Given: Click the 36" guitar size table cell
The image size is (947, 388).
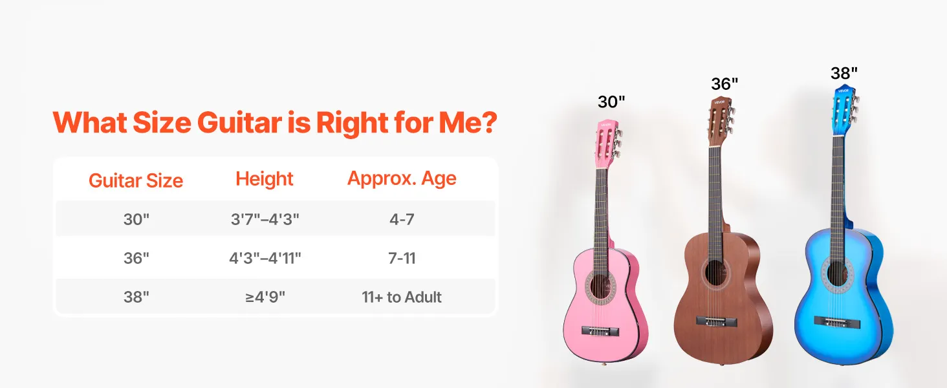Looking at the screenshot, I should click(136, 258).
